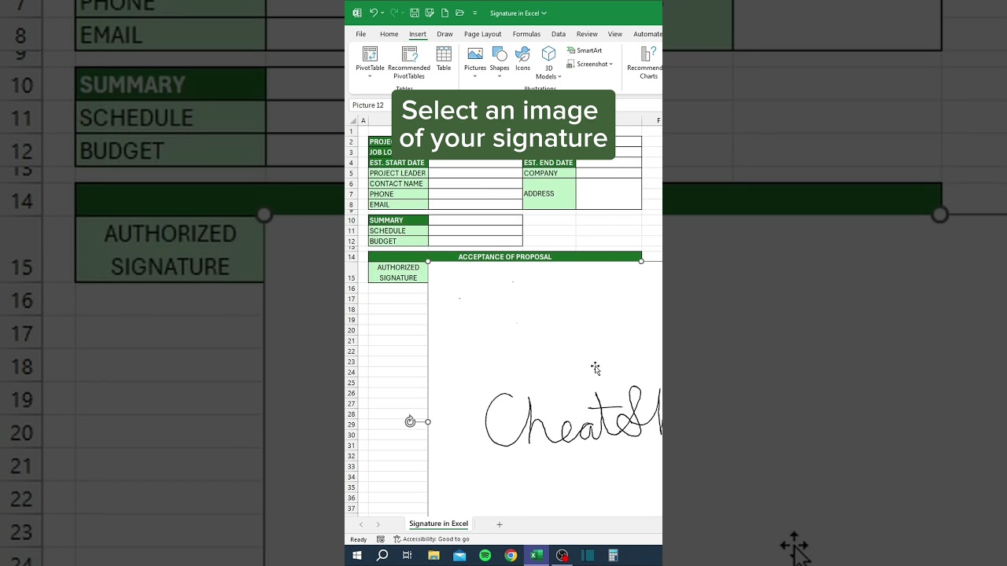
Task: Click the New blank workbook icon
Action: coord(444,13)
